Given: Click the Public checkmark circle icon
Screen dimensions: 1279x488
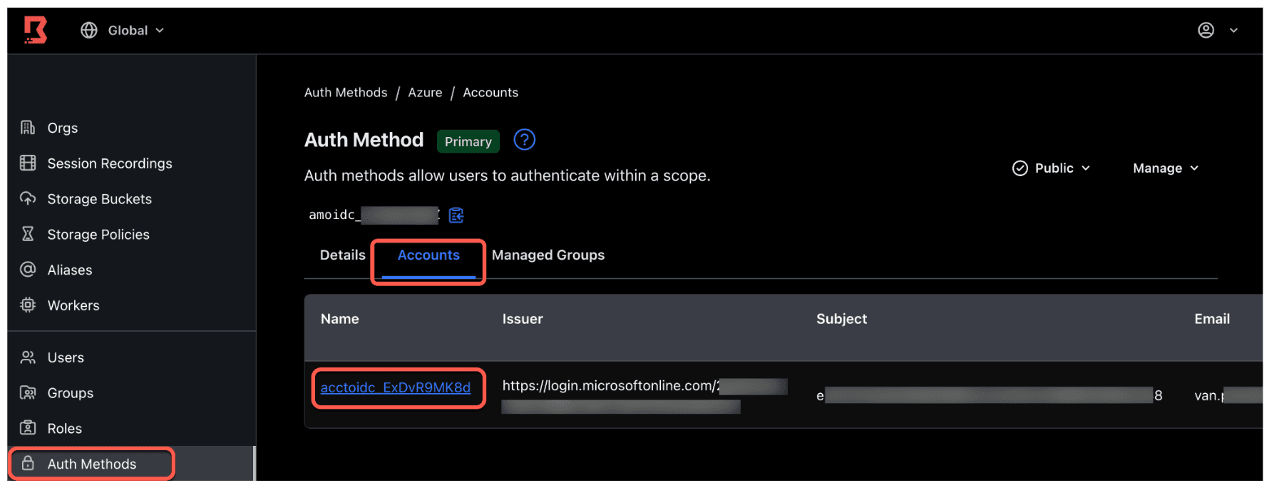Looking at the screenshot, I should (1020, 168).
